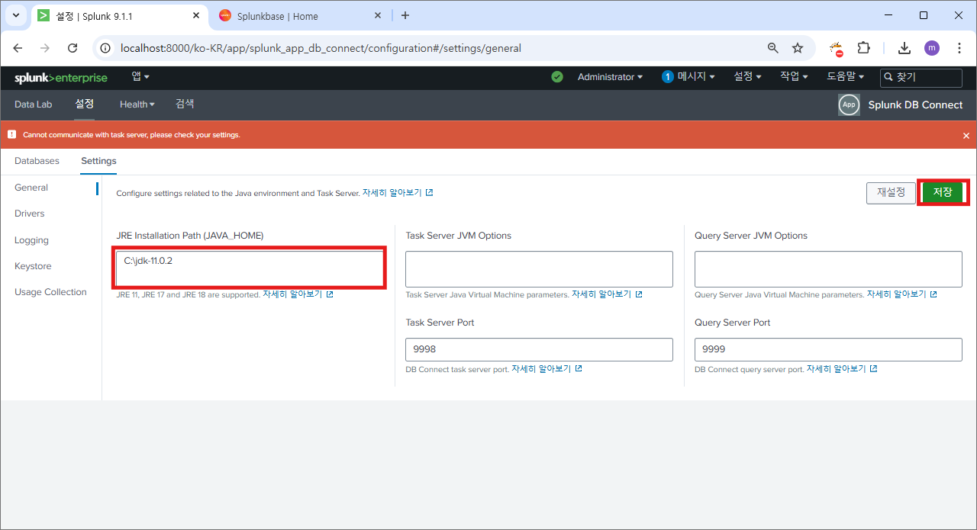Click the search magnifier icon in 찾기 box
Screen dimensions: 977x530
tap(889, 77)
